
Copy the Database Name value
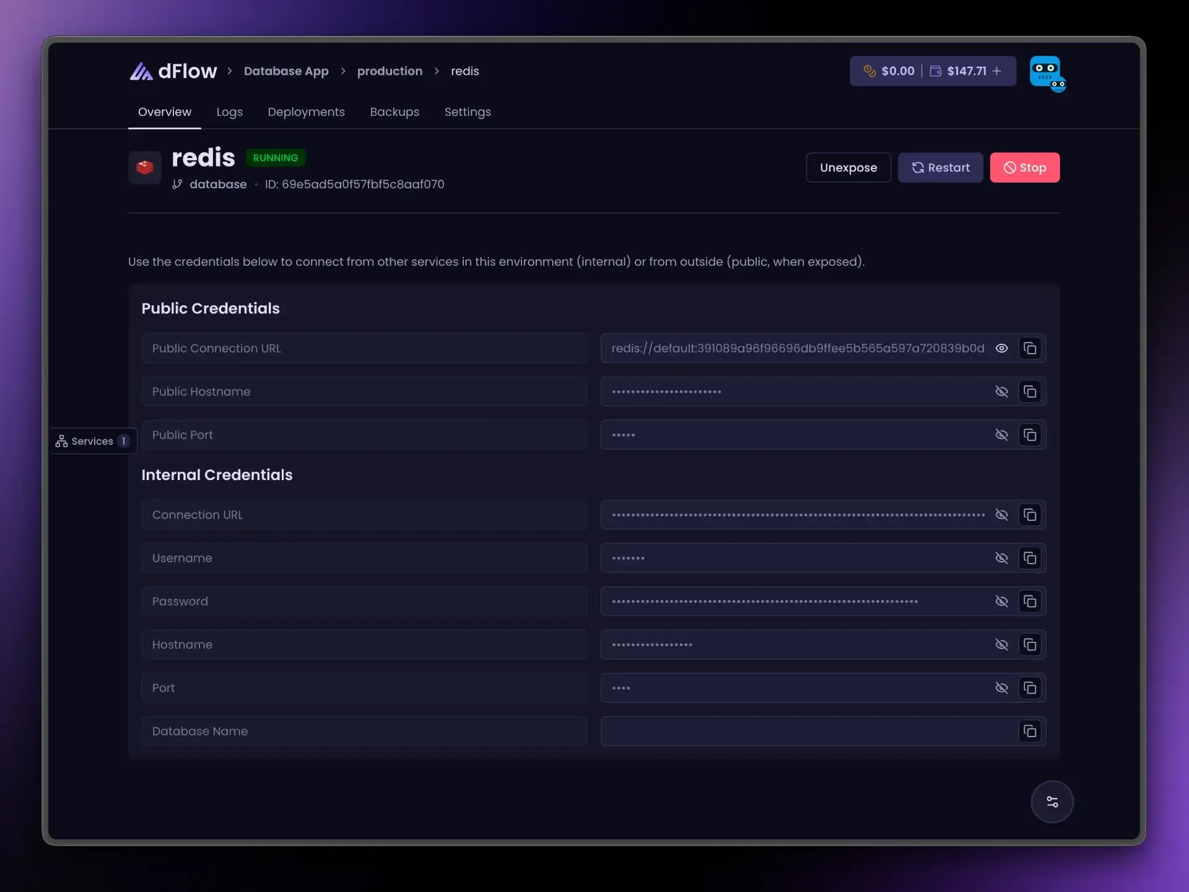coord(1030,732)
